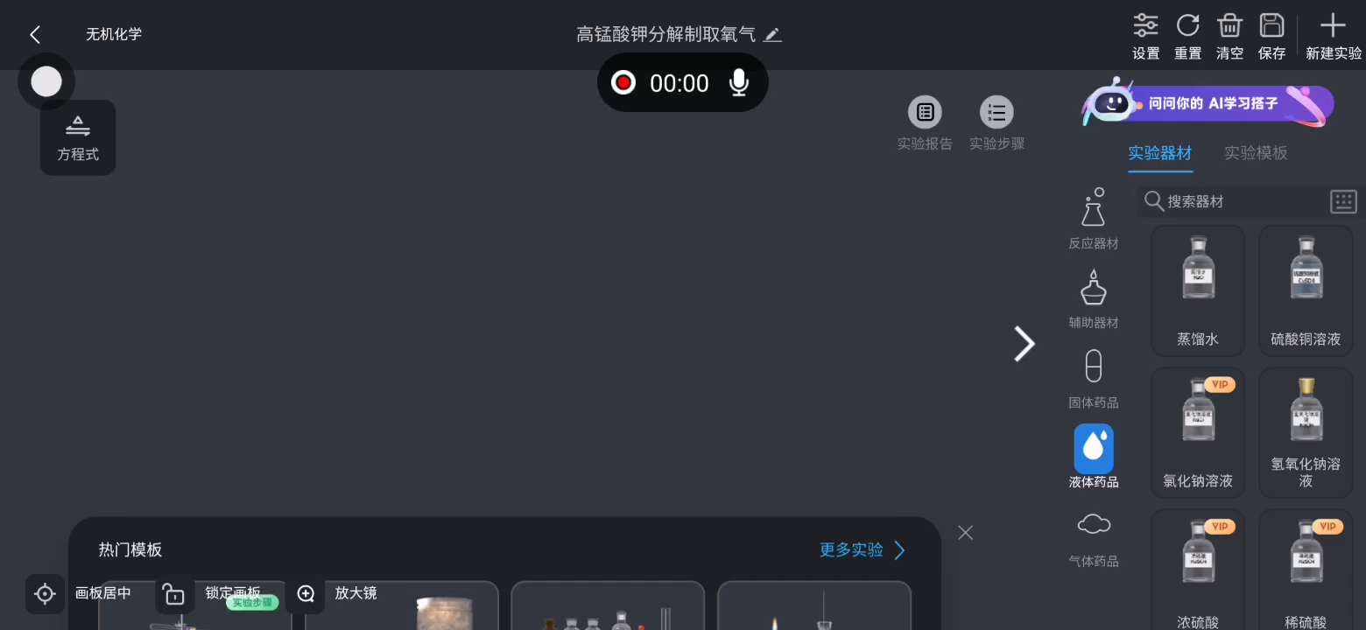Toggle 锁定画板 lock canvas
The image size is (1366, 630).
[208, 593]
